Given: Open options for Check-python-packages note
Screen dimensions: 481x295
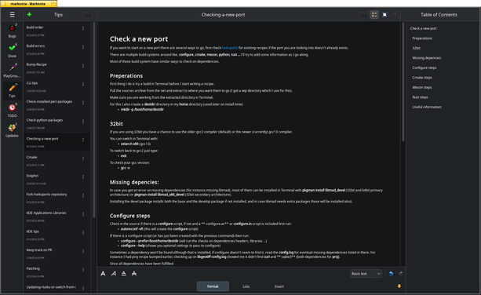Looking at the screenshot, I should pos(83,122).
